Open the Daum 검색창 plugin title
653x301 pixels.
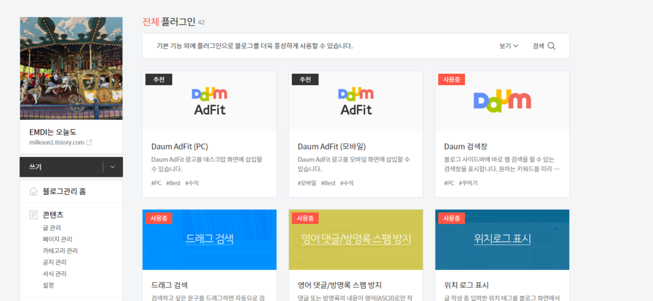click(x=466, y=147)
